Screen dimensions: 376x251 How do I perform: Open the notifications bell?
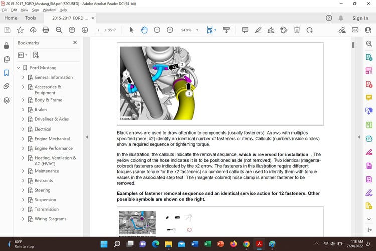tap(341, 18)
